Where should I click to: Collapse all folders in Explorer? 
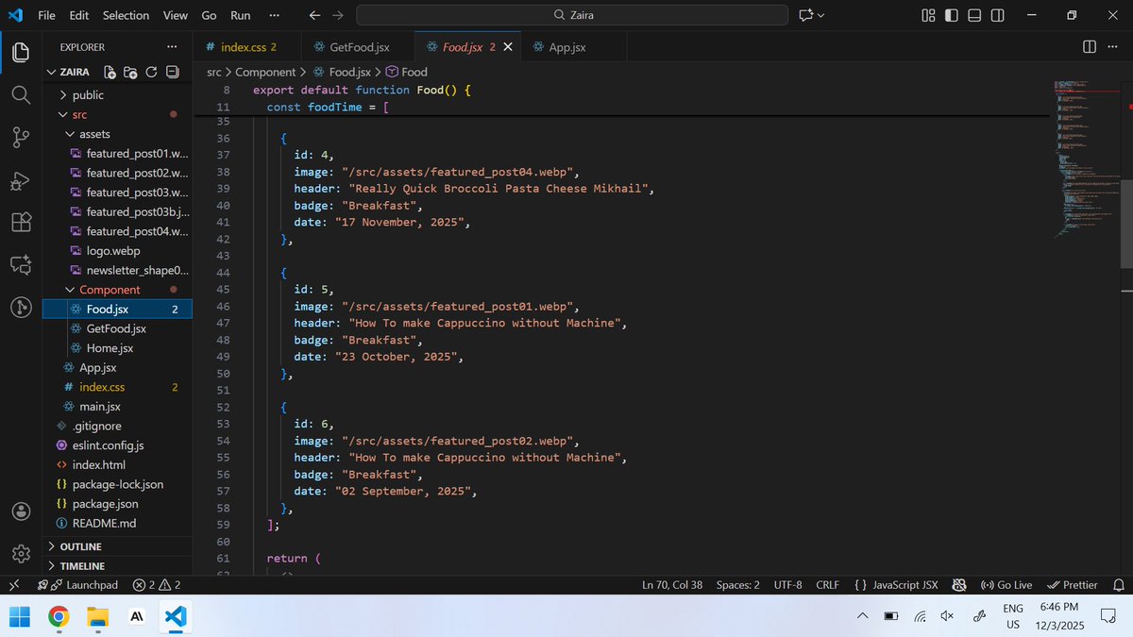coord(171,72)
